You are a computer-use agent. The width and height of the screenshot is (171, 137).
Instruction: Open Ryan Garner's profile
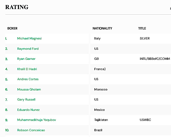click(x=26, y=59)
